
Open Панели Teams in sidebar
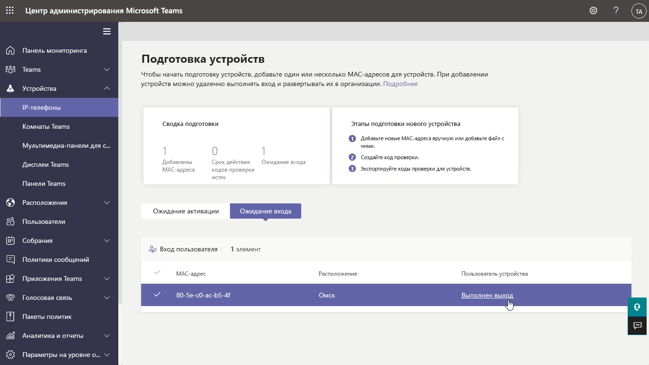59,183
